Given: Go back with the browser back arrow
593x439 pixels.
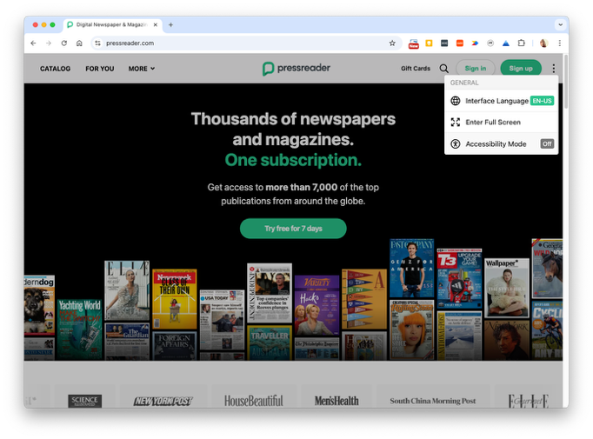Looking at the screenshot, I should point(33,43).
